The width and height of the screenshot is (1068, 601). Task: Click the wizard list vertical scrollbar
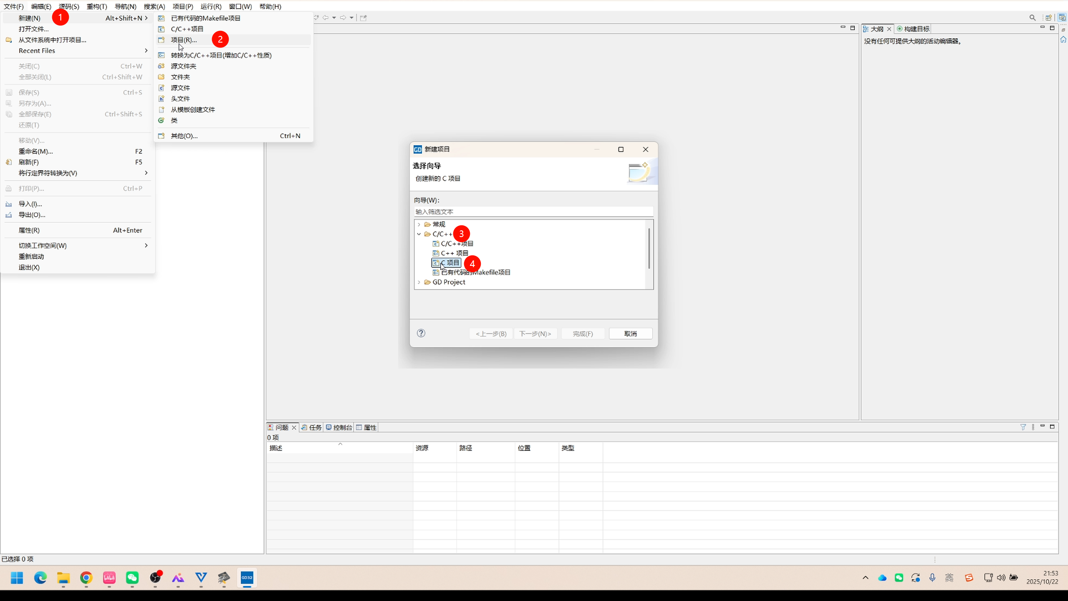coord(649,249)
